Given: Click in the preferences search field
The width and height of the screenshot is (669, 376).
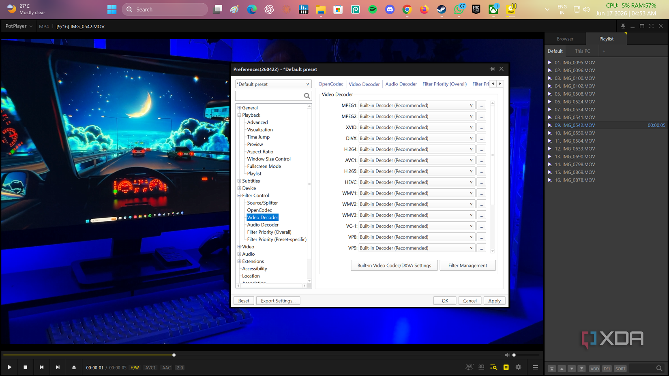Looking at the screenshot, I should tap(269, 96).
